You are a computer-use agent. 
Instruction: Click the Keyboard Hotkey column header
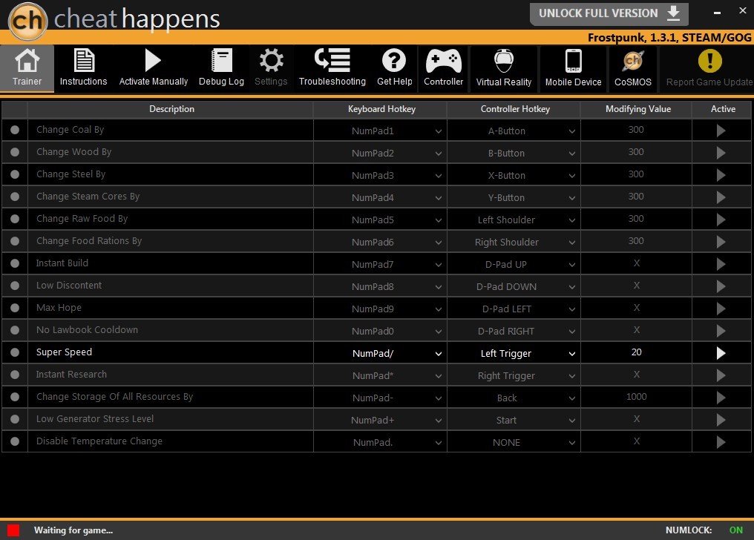[381, 109]
